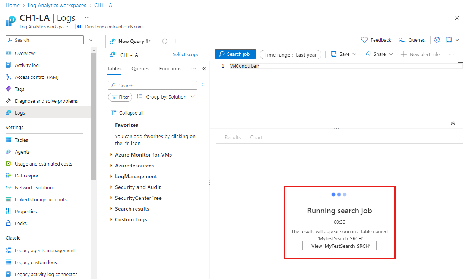This screenshot has width=469, height=279.
Task: Switch to the Functions tab
Action: (170, 68)
